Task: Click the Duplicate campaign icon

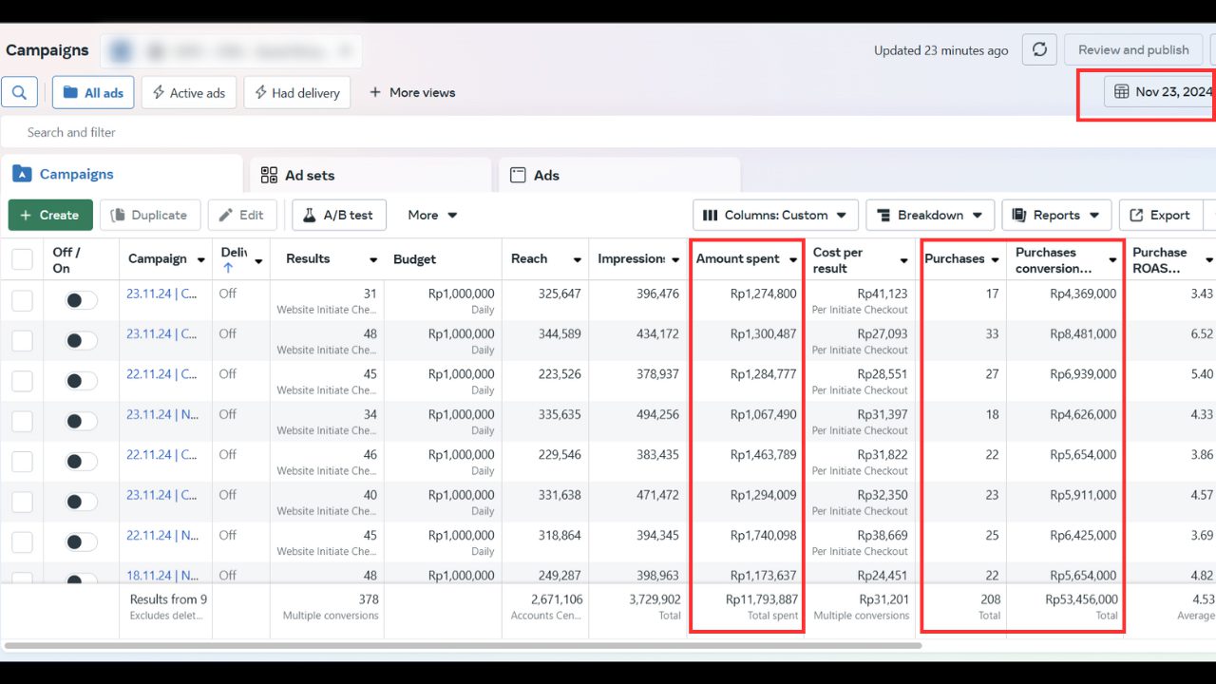Action: [x=119, y=215]
